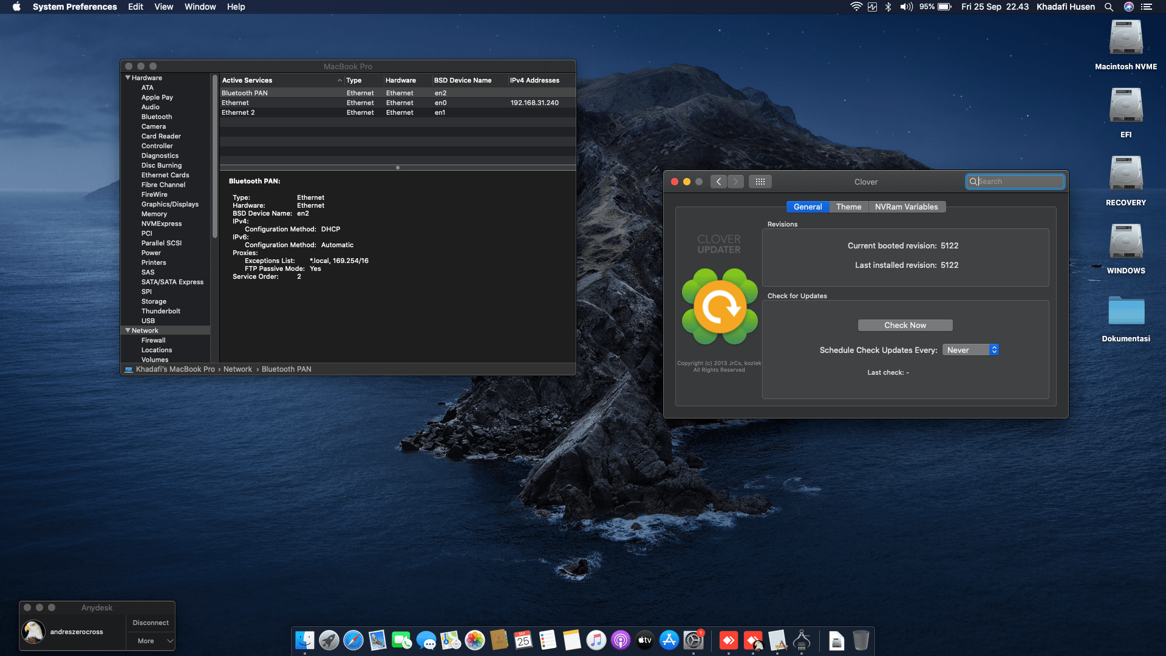The width and height of the screenshot is (1166, 656).
Task: Open Spotlight search in the menu bar
Action: pos(1109,7)
